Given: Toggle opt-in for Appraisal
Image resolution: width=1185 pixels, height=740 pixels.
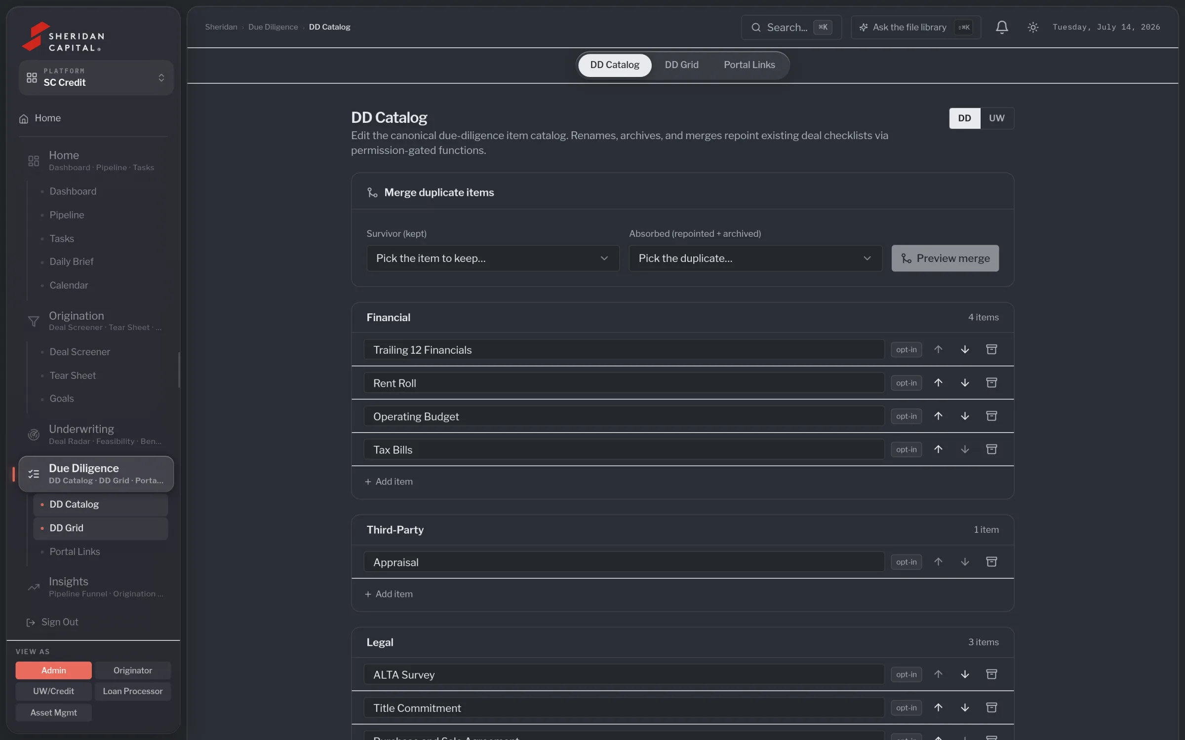Looking at the screenshot, I should [x=906, y=562].
